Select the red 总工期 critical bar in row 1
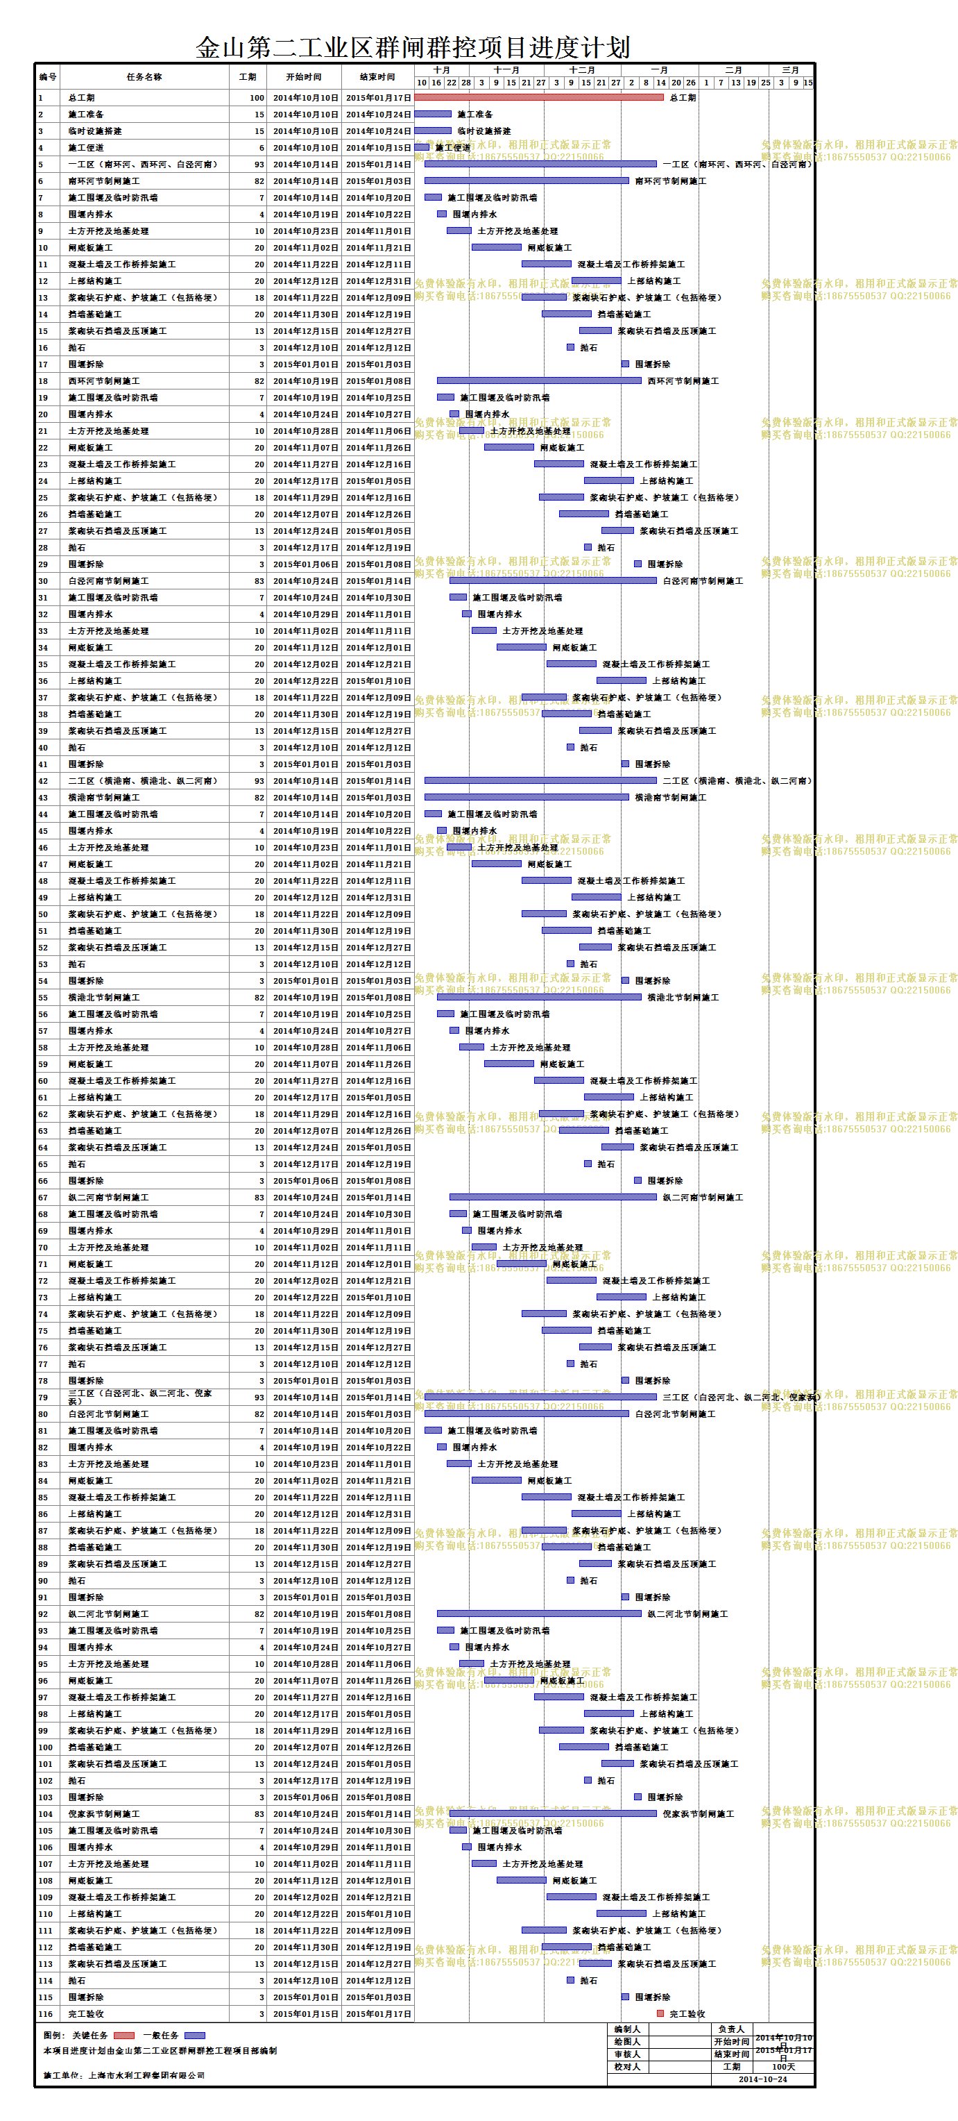The width and height of the screenshot is (958, 2121). (x=539, y=97)
